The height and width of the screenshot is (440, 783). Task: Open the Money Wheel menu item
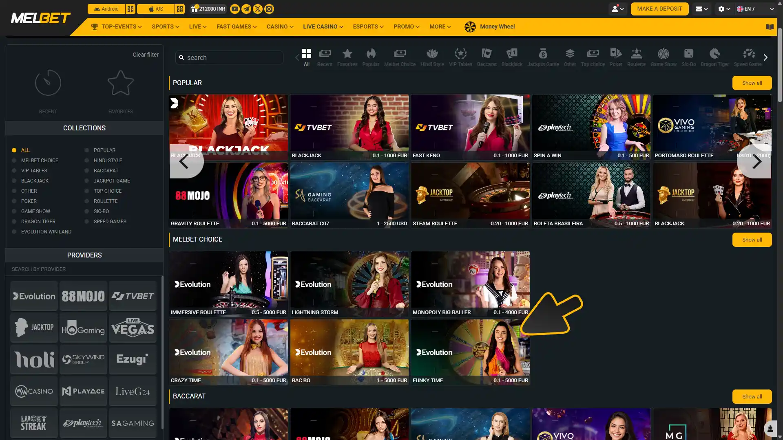coord(489,27)
